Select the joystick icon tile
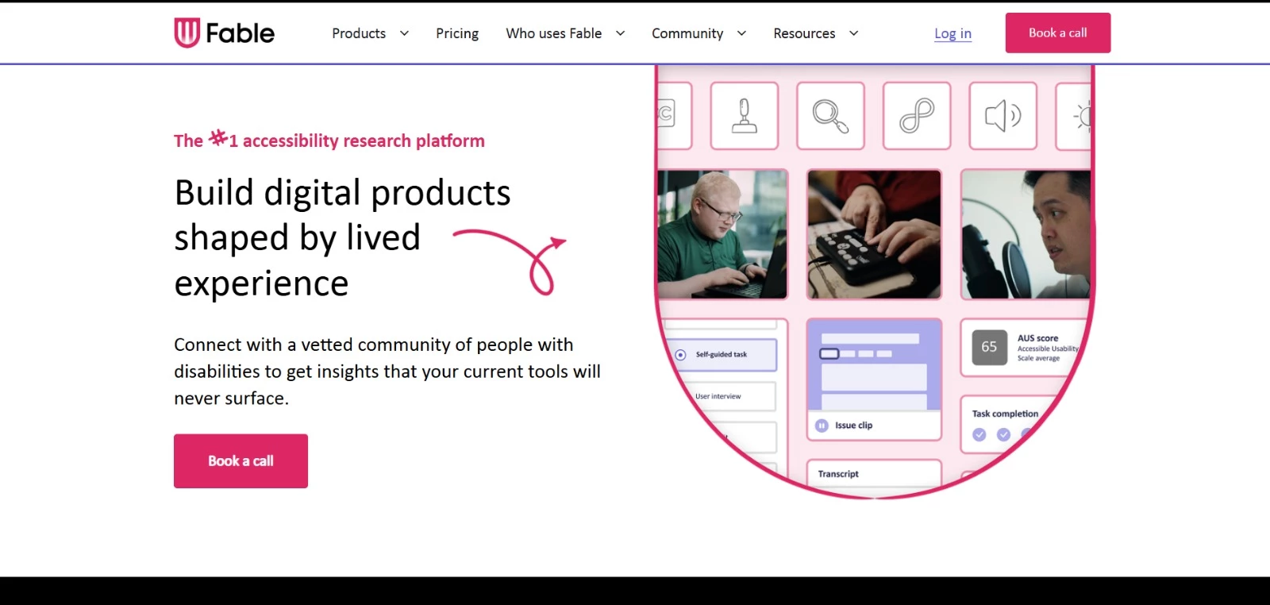This screenshot has width=1270, height=605. [x=744, y=116]
